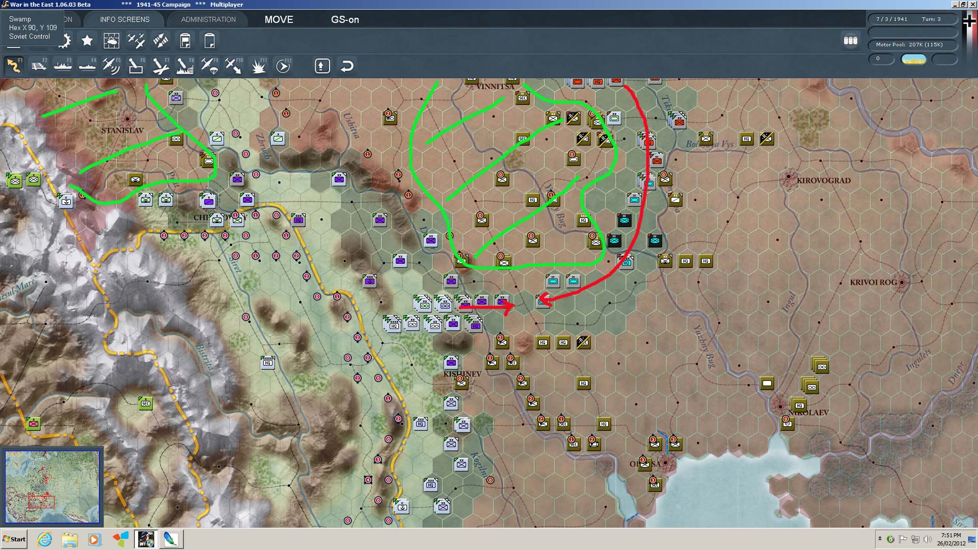
Task: Choose the Naval Transport mode (F3) icon
Action: coord(63,66)
